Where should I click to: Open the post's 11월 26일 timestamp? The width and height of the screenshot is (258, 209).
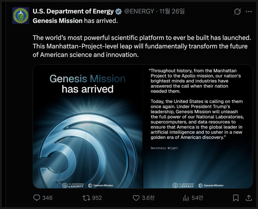[172, 11]
